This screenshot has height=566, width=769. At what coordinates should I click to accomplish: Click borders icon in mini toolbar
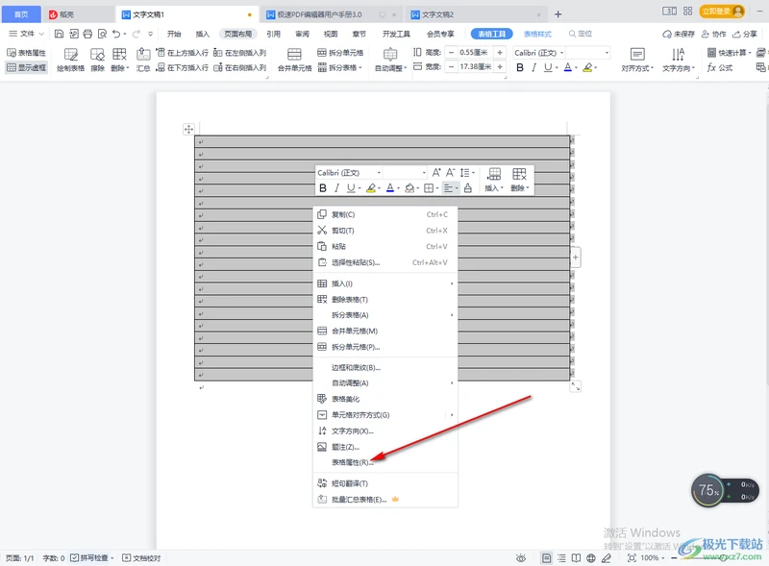click(429, 187)
